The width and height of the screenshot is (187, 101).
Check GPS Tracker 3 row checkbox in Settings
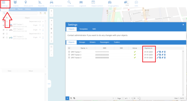click(69, 57)
